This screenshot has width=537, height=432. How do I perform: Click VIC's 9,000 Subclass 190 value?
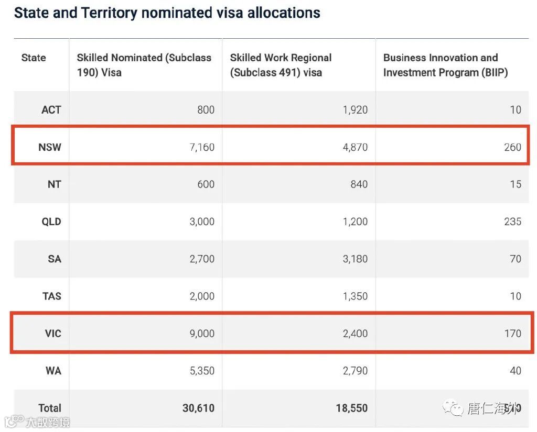[201, 333]
